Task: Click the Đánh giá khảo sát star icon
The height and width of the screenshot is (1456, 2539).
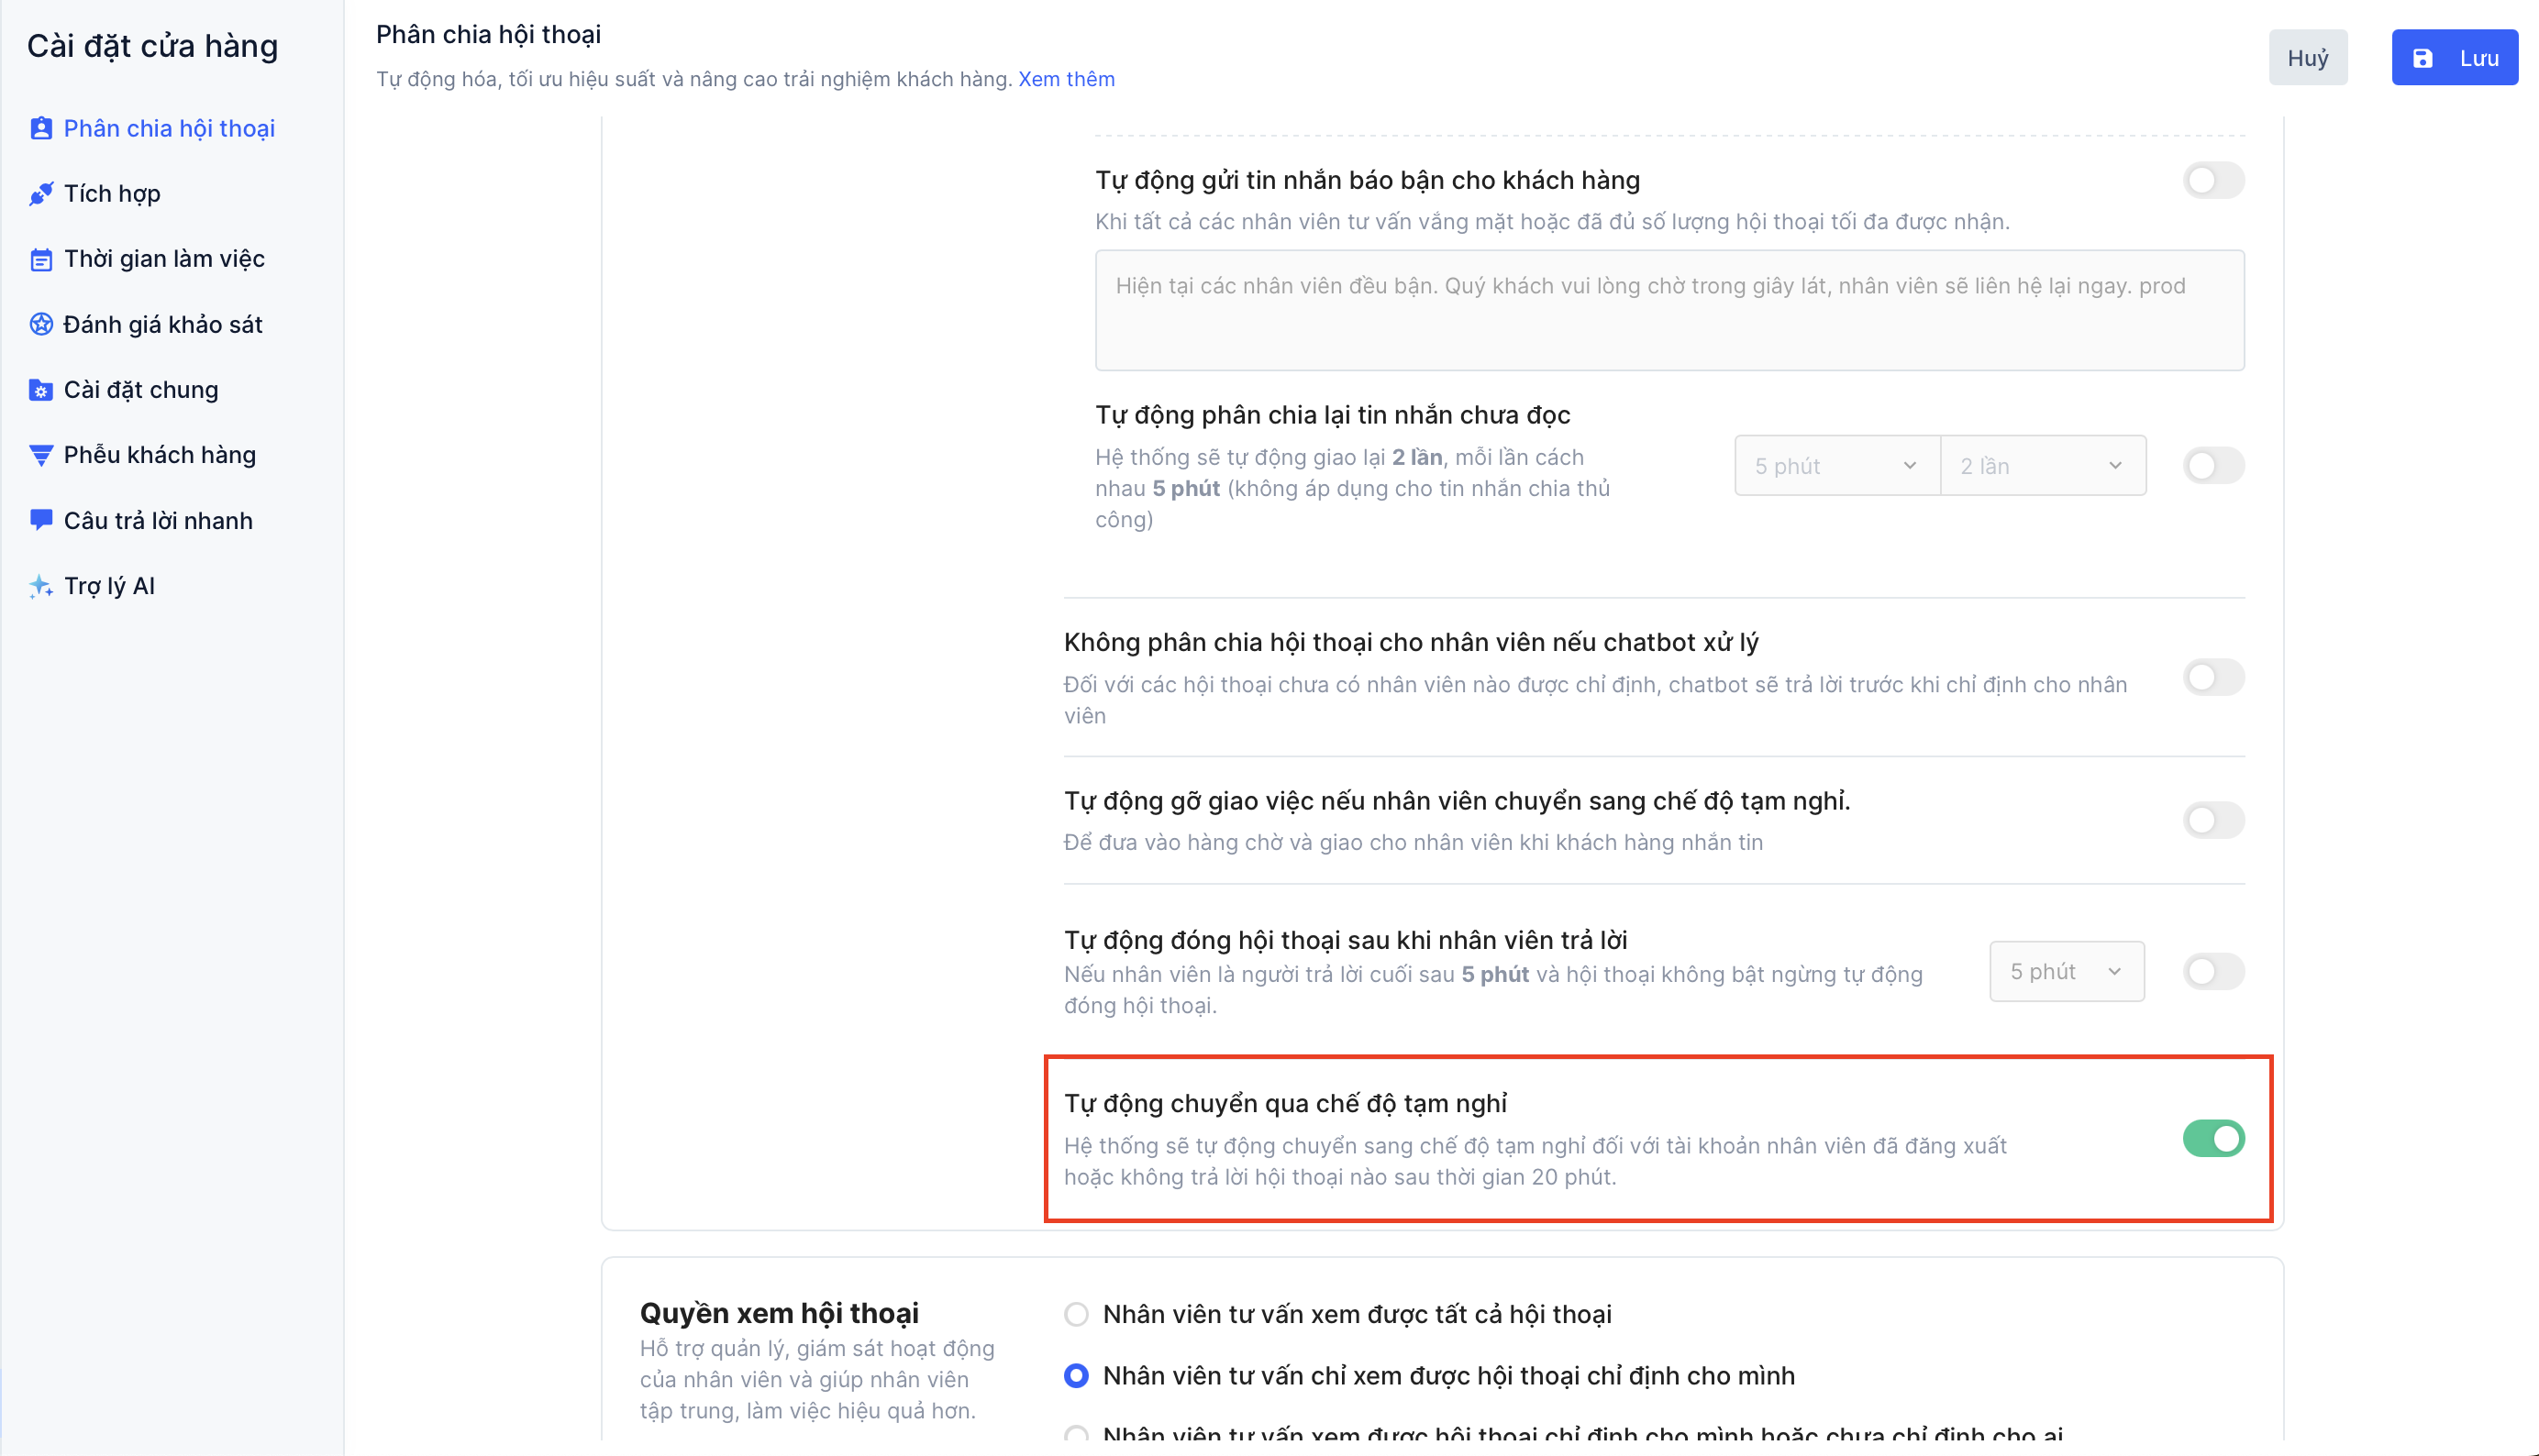Action: pos(40,324)
